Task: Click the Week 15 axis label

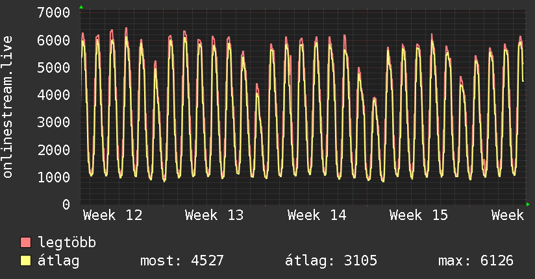Action: click(419, 215)
